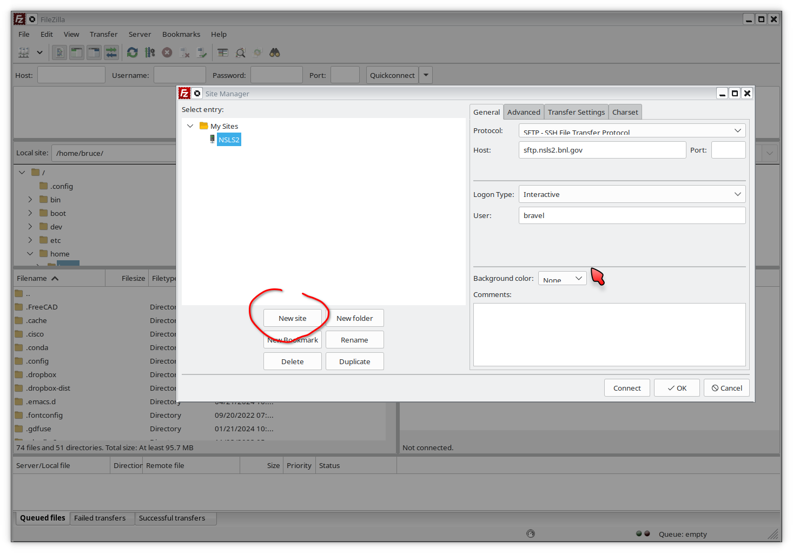The height and width of the screenshot is (553, 793).
Task: Toggle directory comparison icon
Action: coord(240,52)
